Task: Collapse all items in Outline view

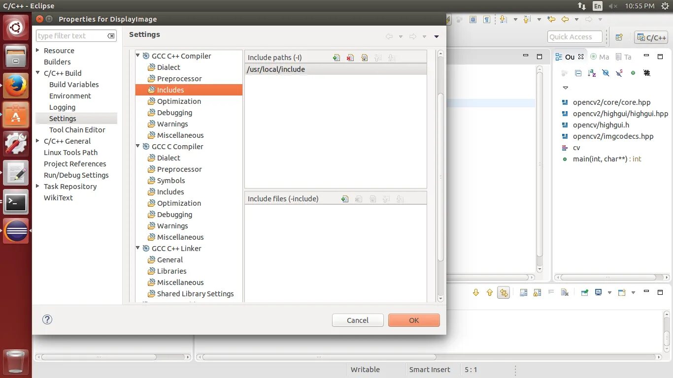Action: click(578, 73)
